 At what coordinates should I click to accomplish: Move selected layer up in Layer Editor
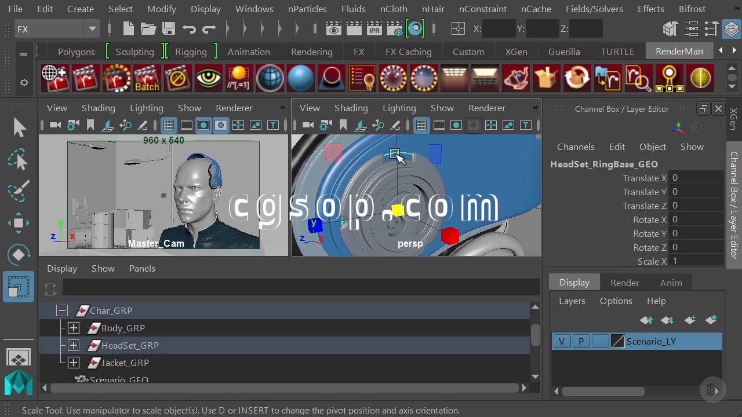646,320
